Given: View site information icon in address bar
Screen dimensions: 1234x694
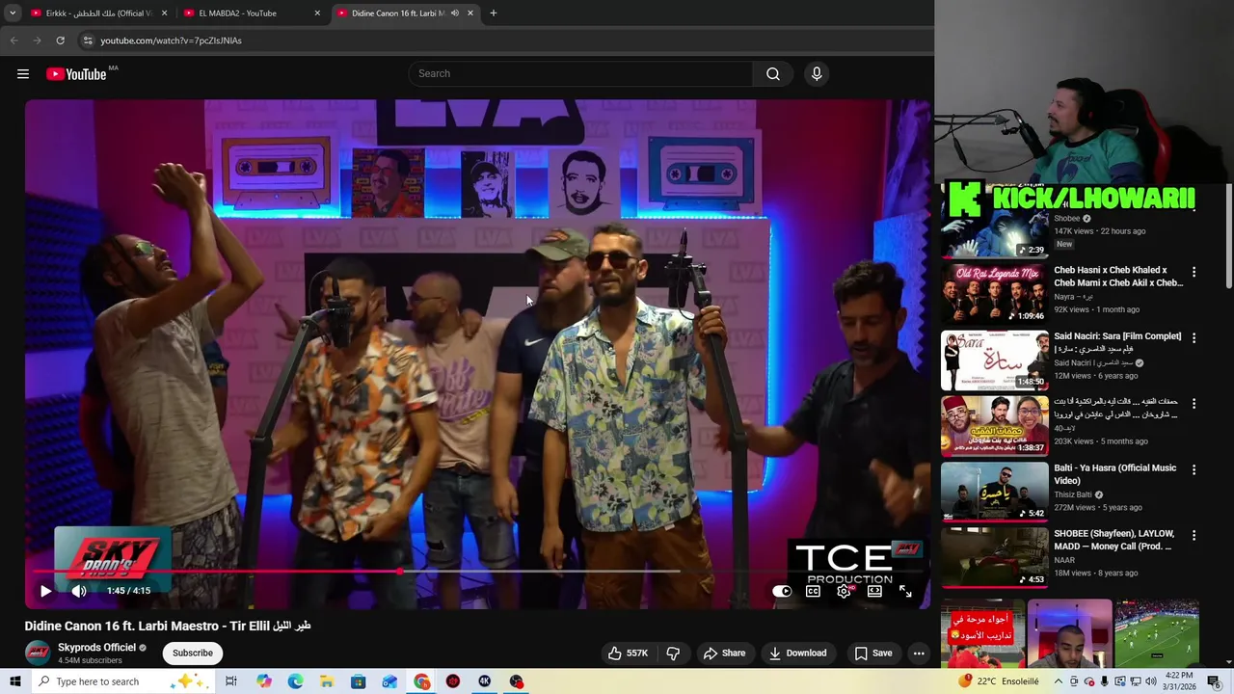Looking at the screenshot, I should (x=87, y=40).
